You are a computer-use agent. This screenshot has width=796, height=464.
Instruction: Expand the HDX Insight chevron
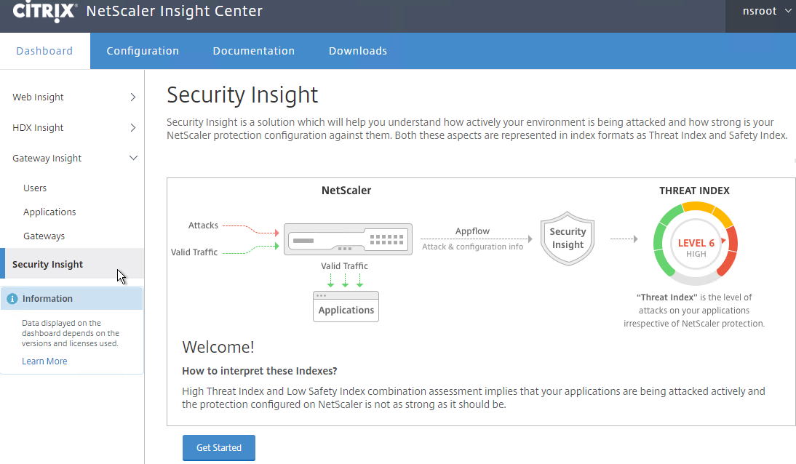click(x=133, y=127)
